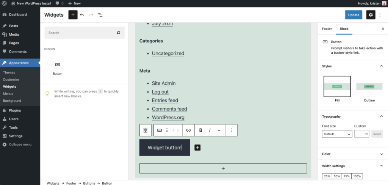This screenshot has height=185, width=388.
Task: Apply italic formatting to button text
Action: click(x=210, y=130)
